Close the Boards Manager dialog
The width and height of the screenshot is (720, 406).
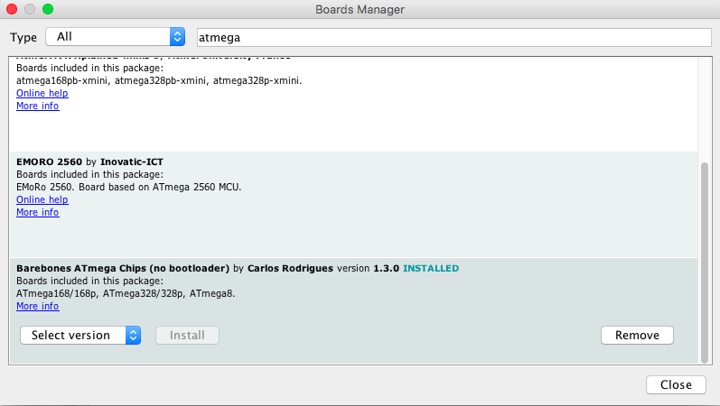coord(676,385)
